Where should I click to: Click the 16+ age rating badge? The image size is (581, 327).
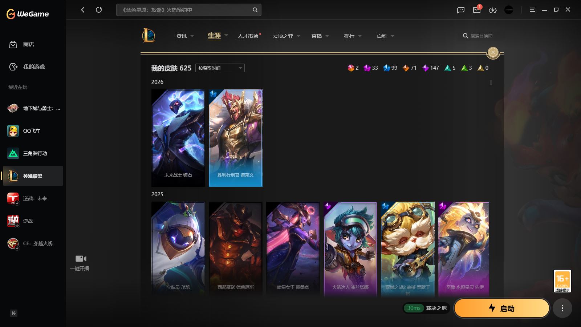click(562, 281)
